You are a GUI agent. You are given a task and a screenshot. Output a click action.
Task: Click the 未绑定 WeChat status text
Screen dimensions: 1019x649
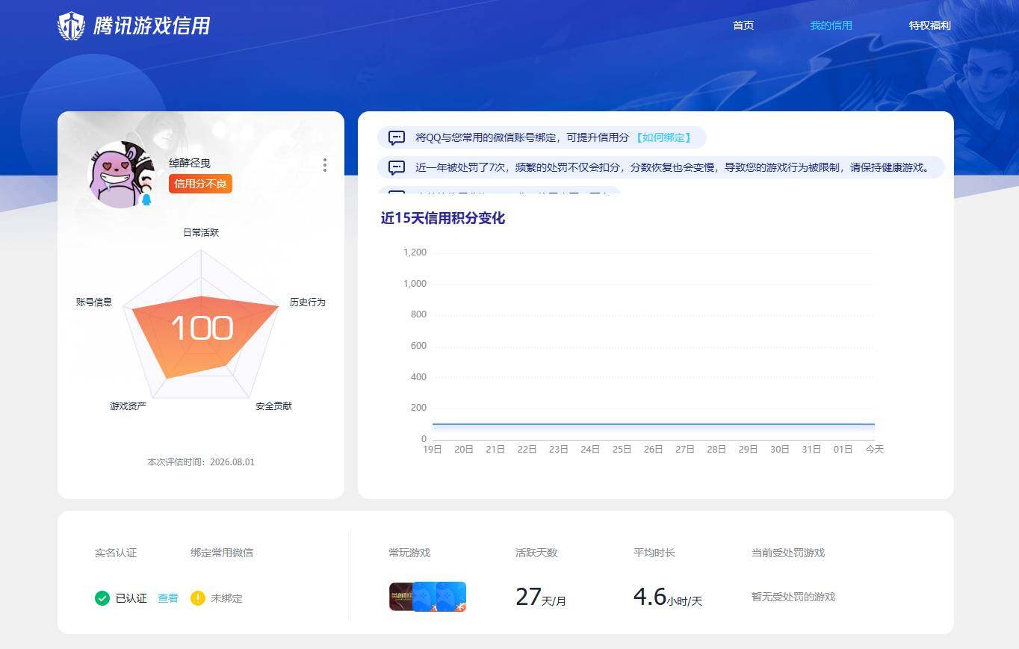click(x=226, y=598)
